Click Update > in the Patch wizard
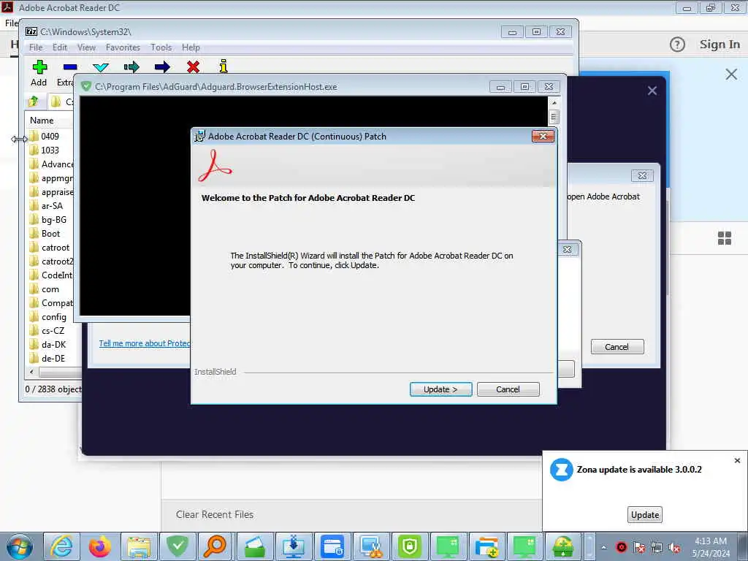 tap(440, 389)
